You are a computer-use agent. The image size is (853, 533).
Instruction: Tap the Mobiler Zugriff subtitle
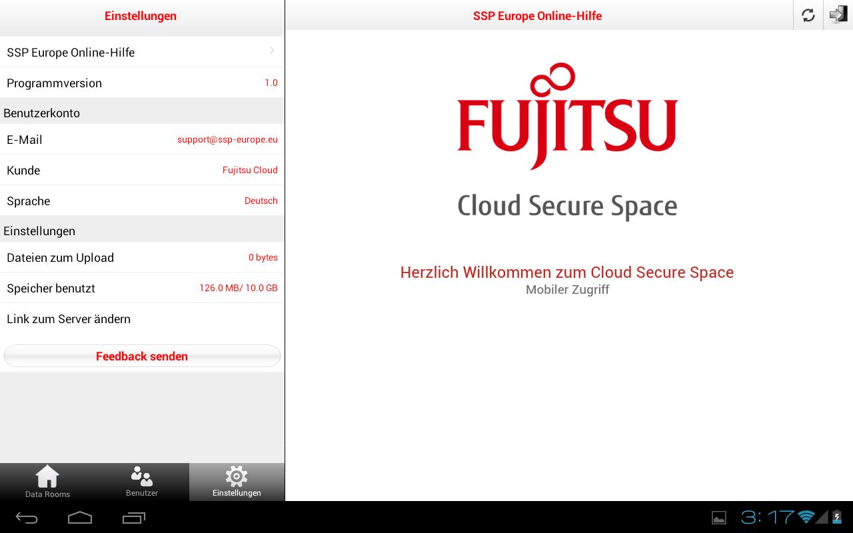[x=567, y=290]
